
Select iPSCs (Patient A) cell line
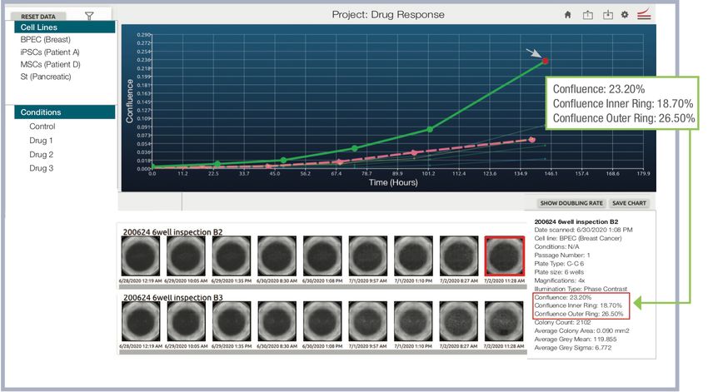50,52
